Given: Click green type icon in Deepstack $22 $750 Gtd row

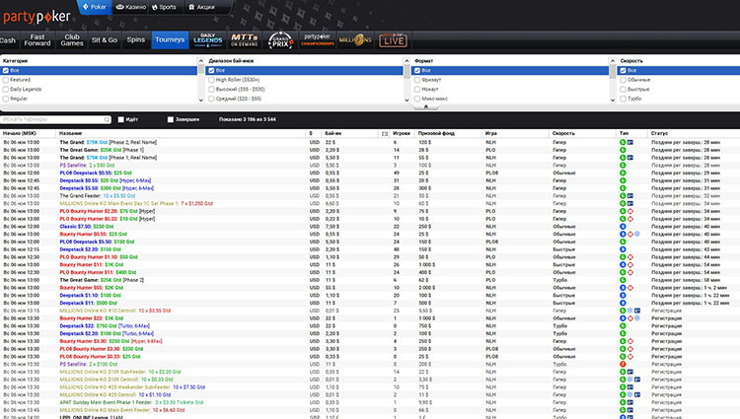Looking at the screenshot, I should 623,325.
